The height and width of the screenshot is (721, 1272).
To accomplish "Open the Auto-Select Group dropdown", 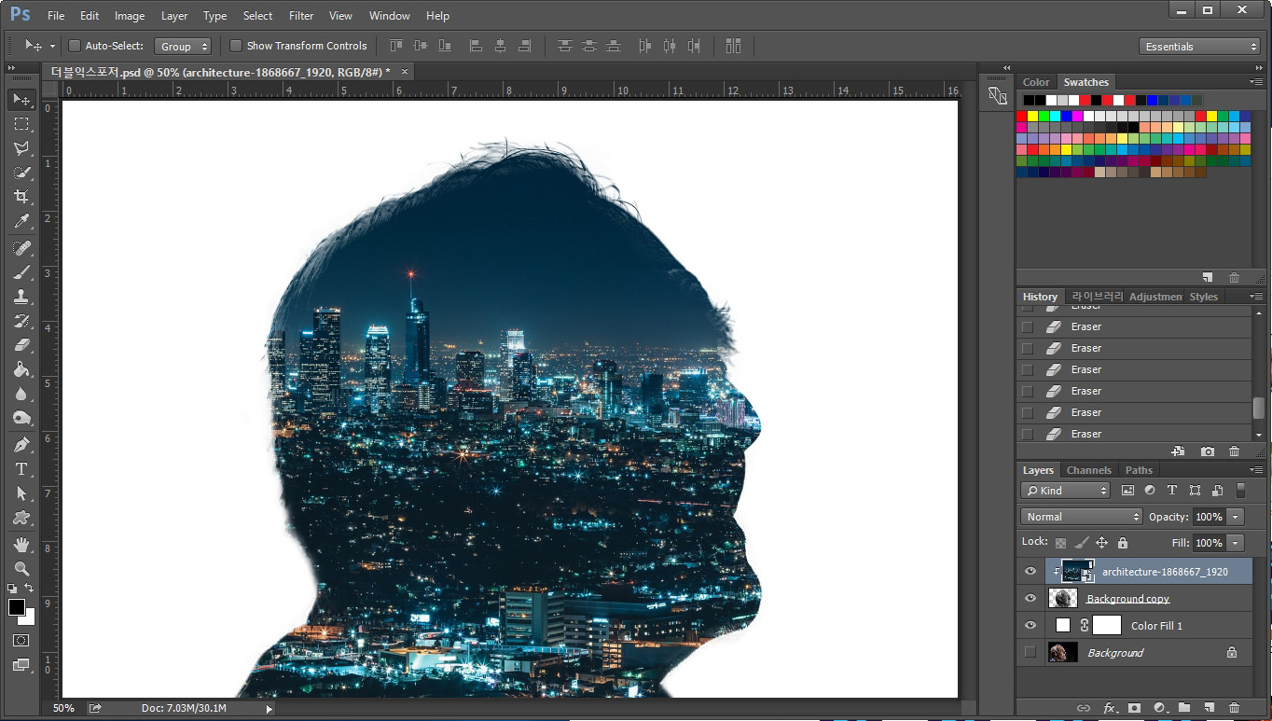I will pos(184,46).
